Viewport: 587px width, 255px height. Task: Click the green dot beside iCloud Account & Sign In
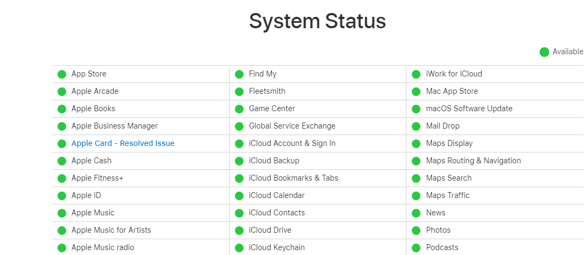tap(239, 143)
